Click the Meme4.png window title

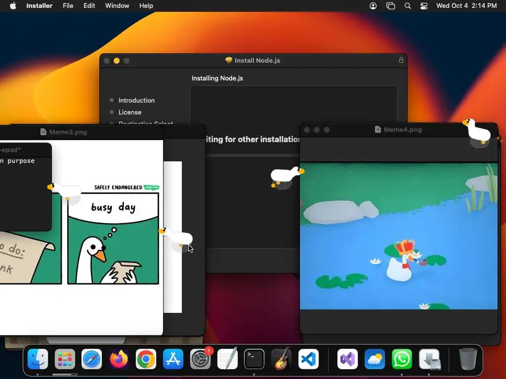coord(403,130)
